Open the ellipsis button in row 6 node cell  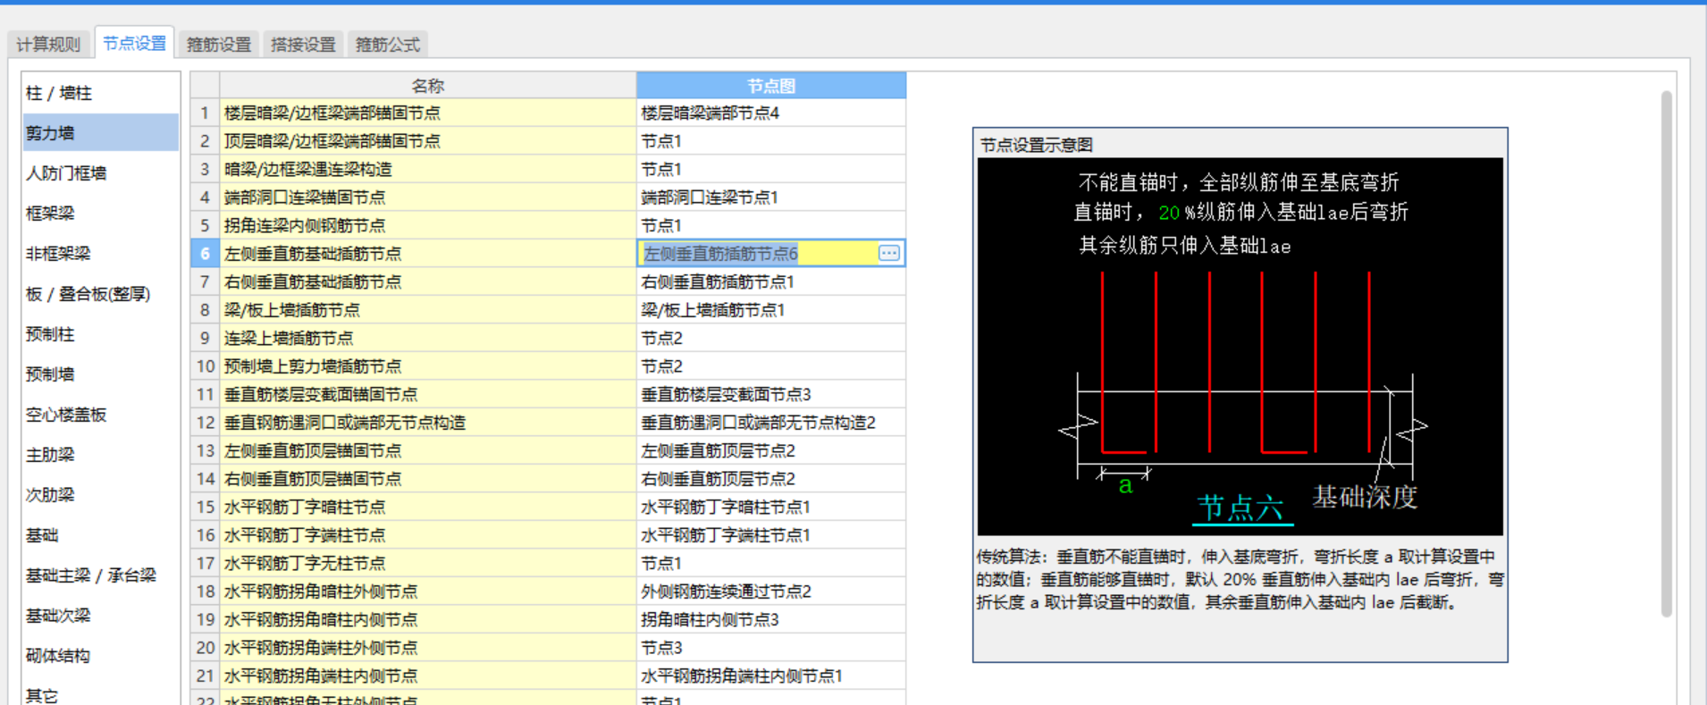[888, 253]
